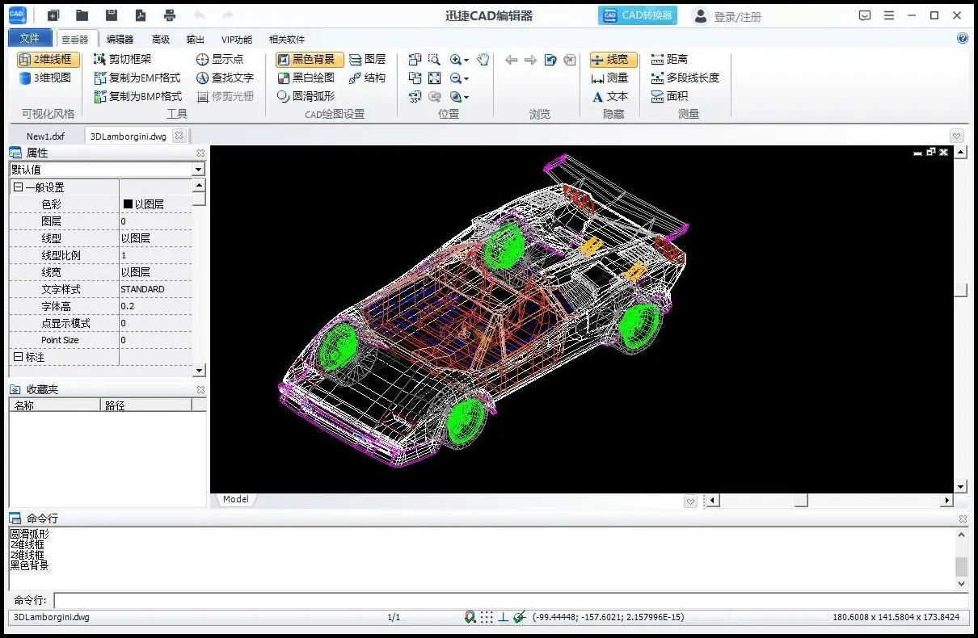Collapse the 一般设置 section
978x638 pixels.
tap(18, 187)
